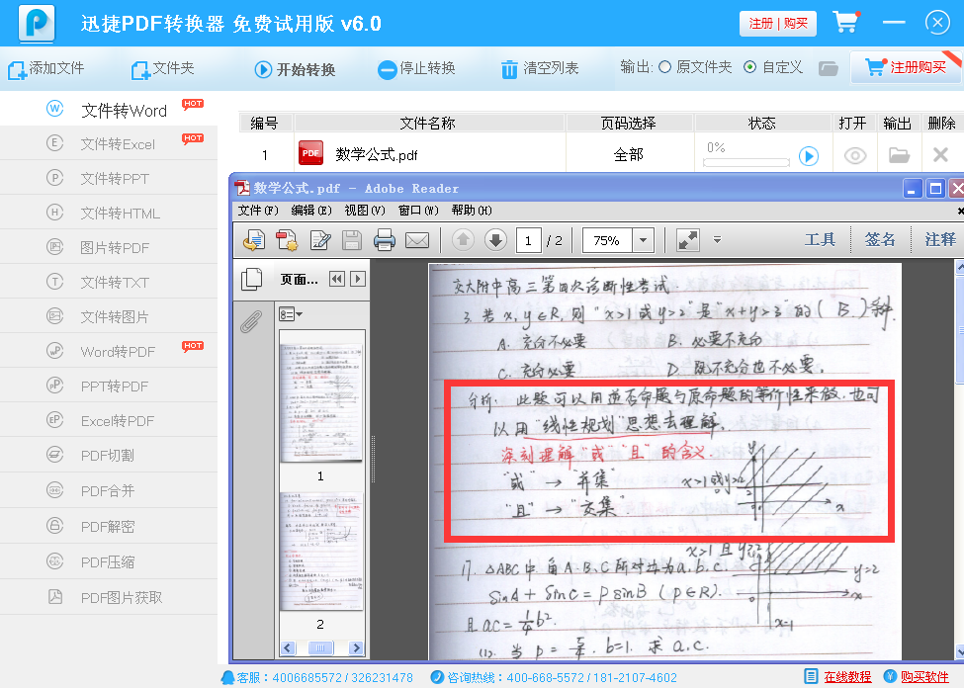Open 视图(V) menu in Adobe Reader
This screenshot has width=964, height=688.
point(365,211)
